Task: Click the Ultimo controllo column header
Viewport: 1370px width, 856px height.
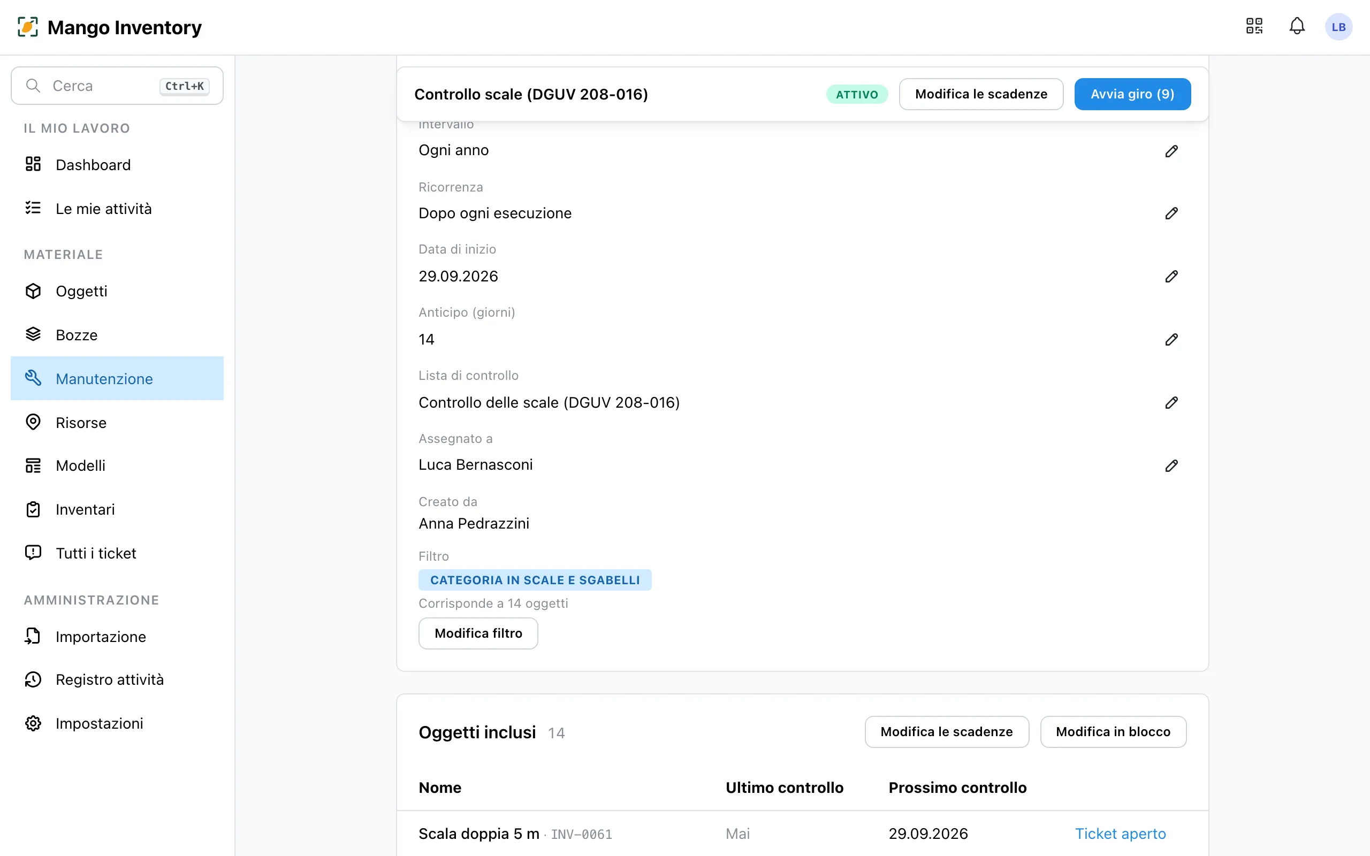Action: point(785,788)
